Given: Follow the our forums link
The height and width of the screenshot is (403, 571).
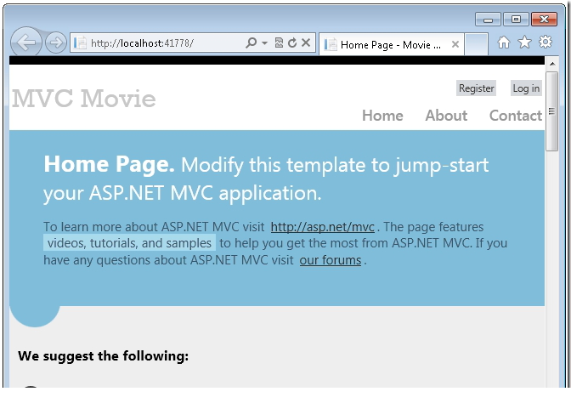Looking at the screenshot, I should [x=331, y=260].
